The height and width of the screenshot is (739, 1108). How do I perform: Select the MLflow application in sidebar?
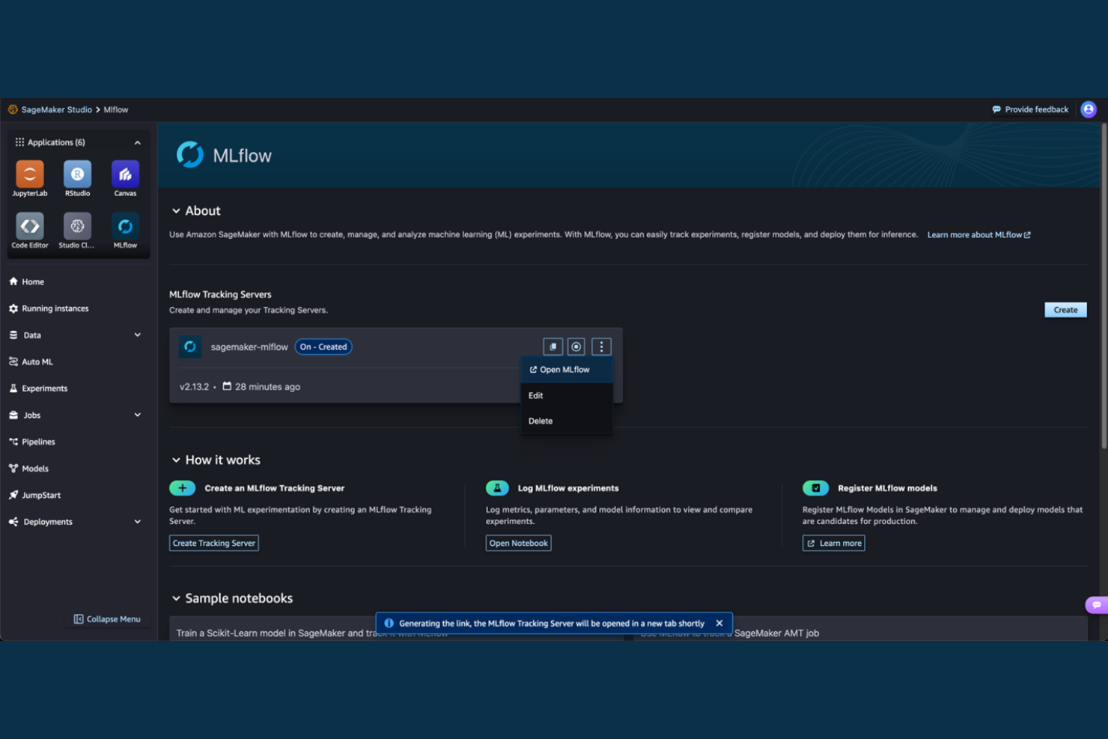tap(125, 231)
